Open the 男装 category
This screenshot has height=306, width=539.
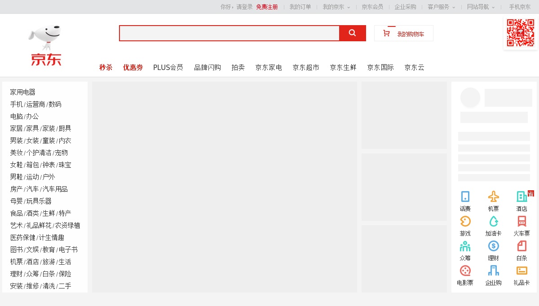tap(16, 140)
